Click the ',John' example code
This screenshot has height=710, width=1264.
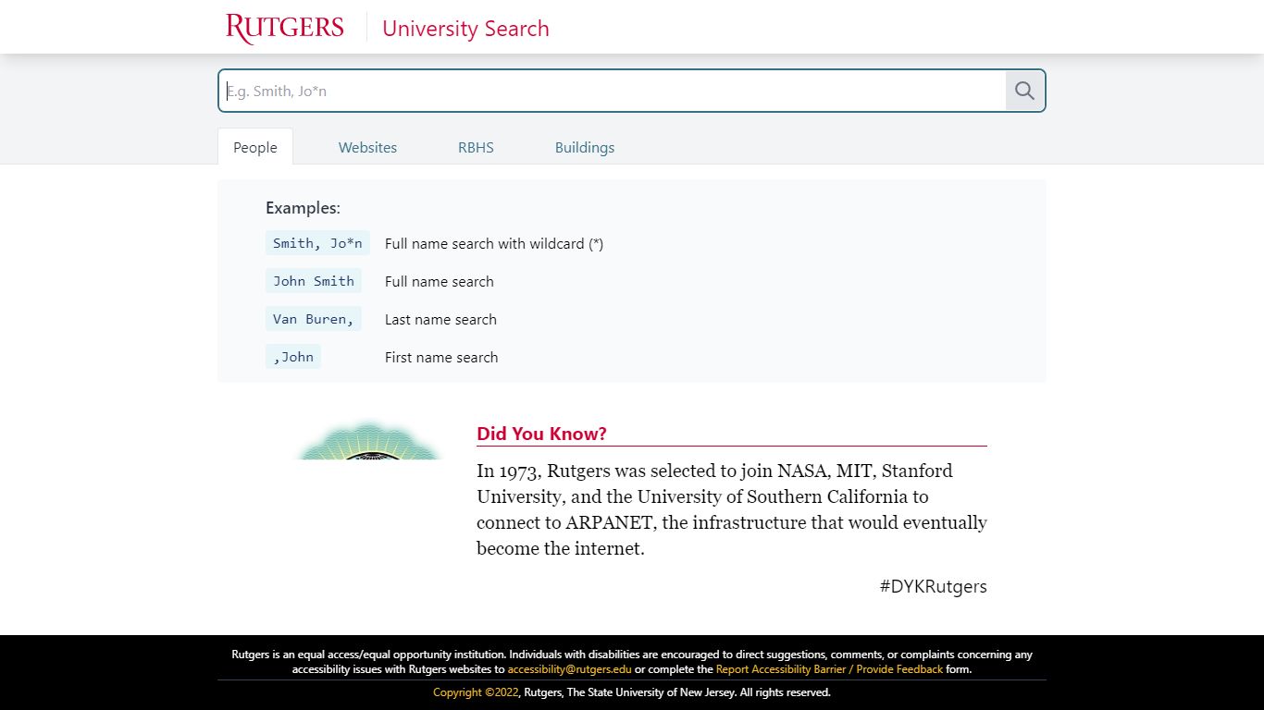click(x=293, y=357)
